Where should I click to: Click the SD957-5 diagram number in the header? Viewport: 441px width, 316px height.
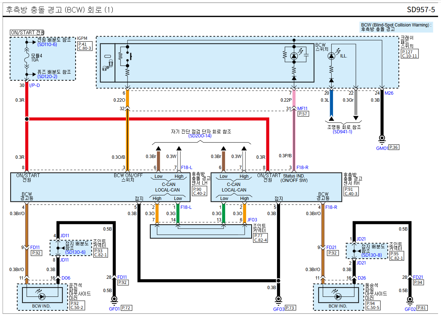click(421, 10)
